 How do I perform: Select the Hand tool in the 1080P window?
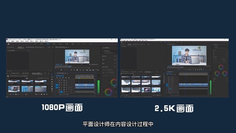pos(52,89)
